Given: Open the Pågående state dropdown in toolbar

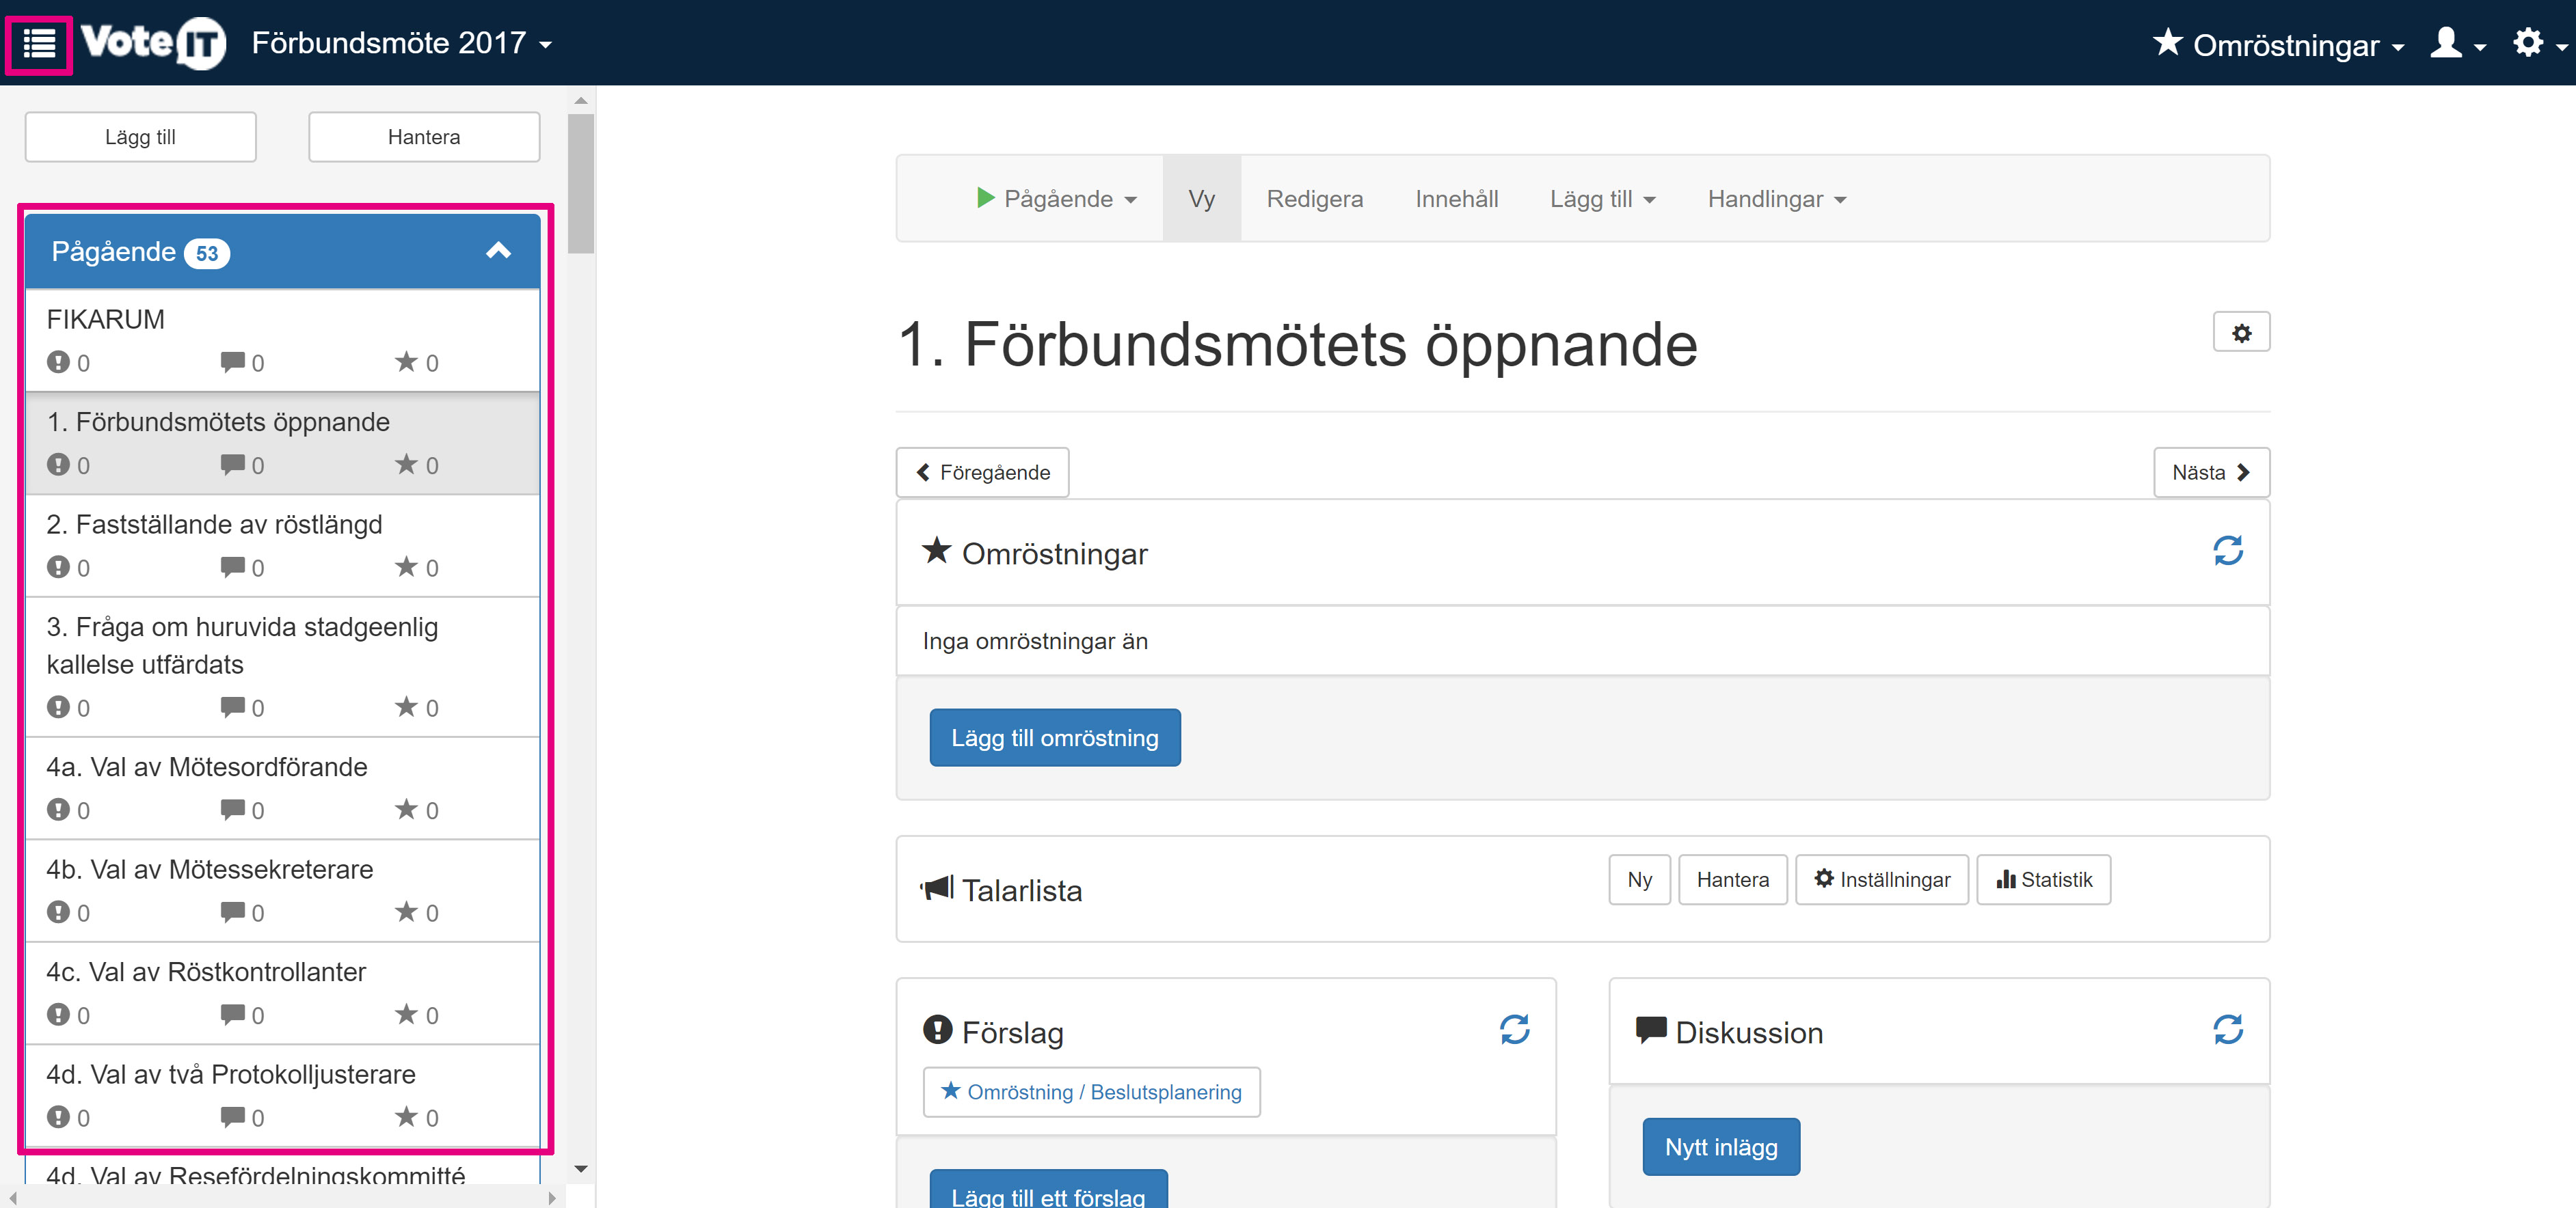Looking at the screenshot, I should (1056, 199).
